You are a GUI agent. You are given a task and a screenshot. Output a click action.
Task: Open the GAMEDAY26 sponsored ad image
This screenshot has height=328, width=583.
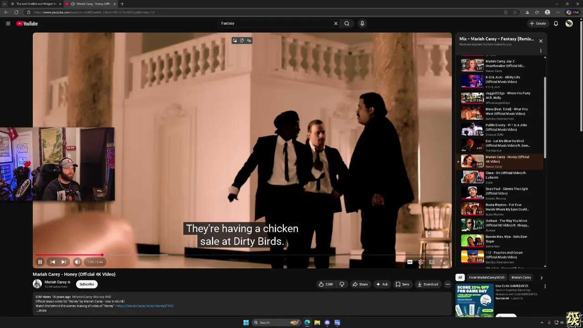coord(474,300)
